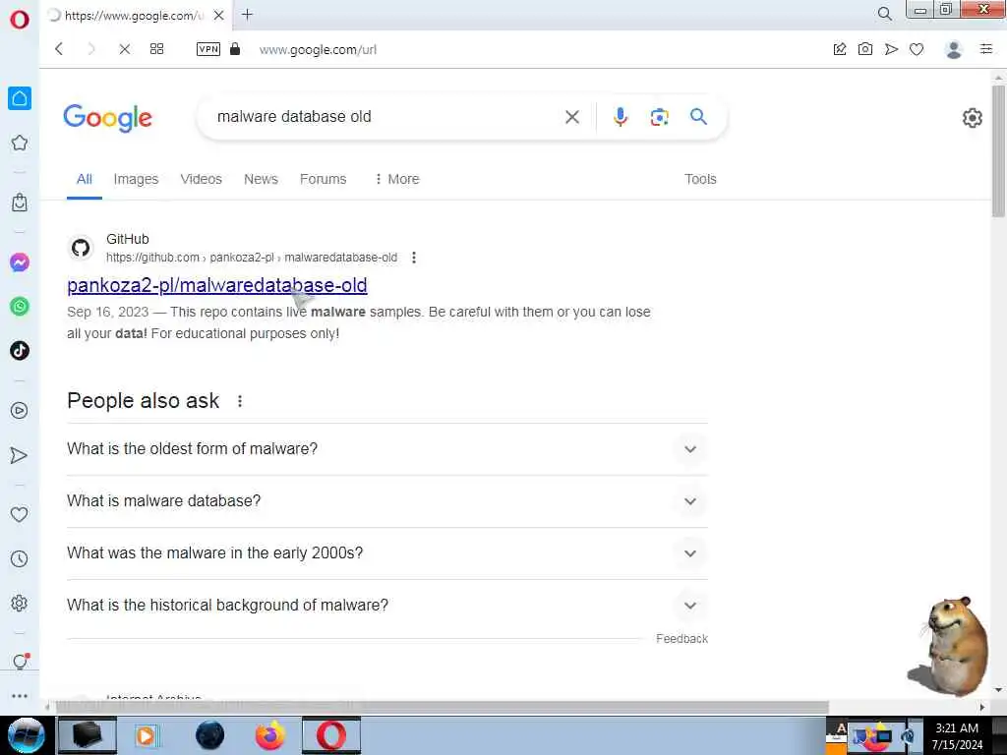Open sidebar Settings gear

[20, 603]
